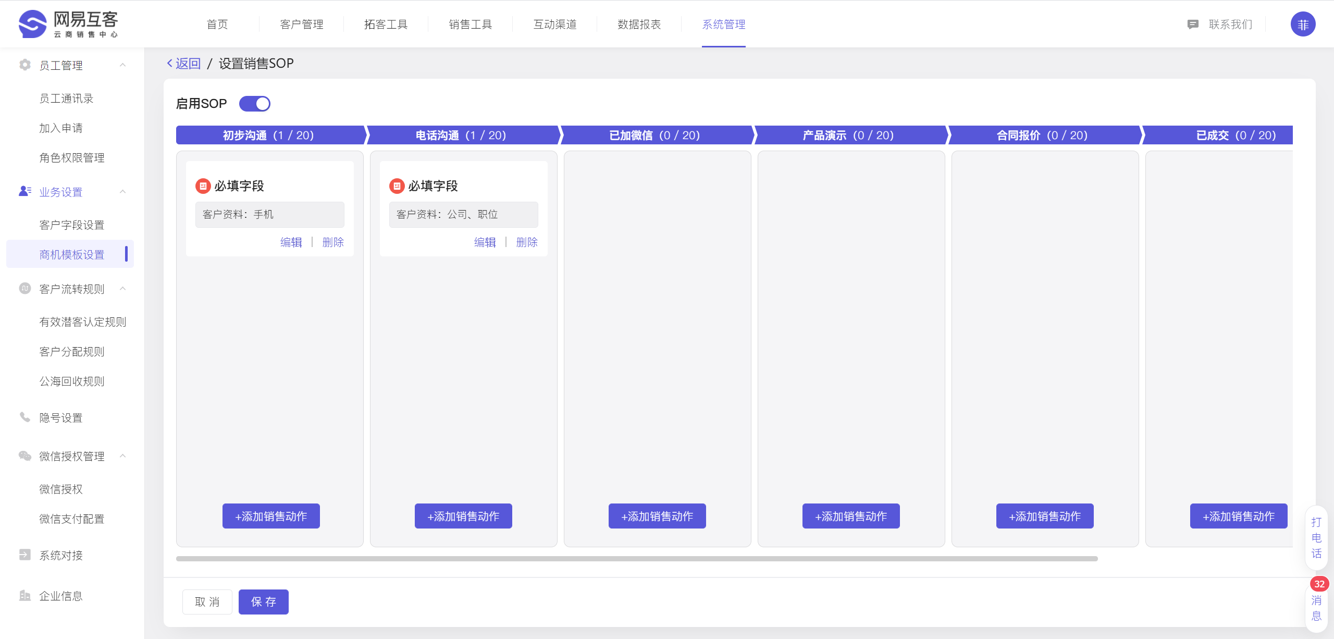Toggle the 启用SOP switch
Image resolution: width=1334 pixels, height=639 pixels.
pos(255,104)
